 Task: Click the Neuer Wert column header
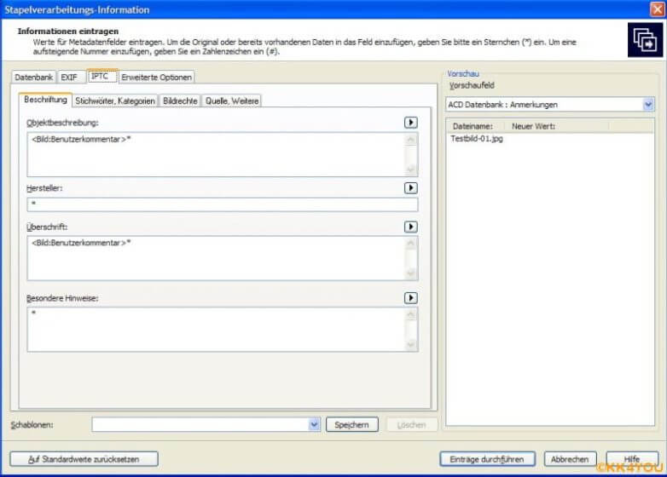556,126
